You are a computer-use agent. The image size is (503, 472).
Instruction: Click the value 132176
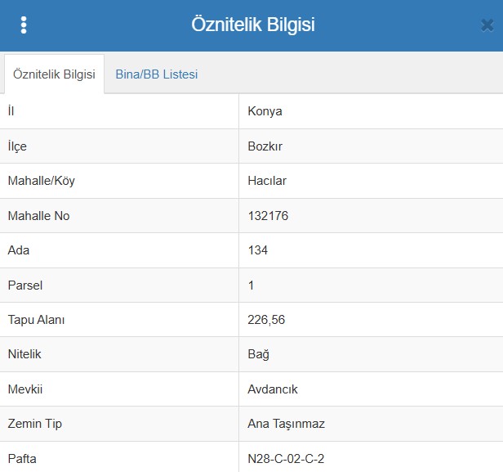(268, 216)
